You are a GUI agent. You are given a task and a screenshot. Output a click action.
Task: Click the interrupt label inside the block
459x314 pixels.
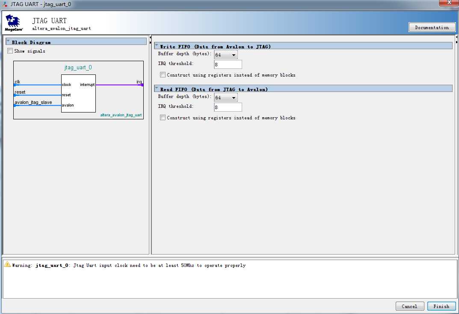coord(87,85)
